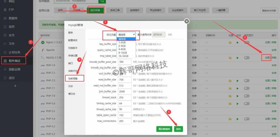
Task: Click into the innodb_buffer_pool_size field
Action: [x=125, y=62]
